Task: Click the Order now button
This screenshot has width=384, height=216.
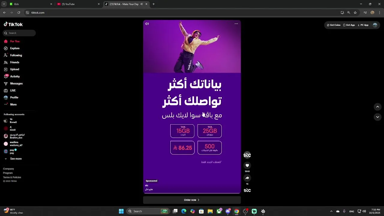Action: pyautogui.click(x=192, y=200)
